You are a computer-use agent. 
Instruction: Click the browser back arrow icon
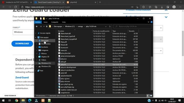[x=4, y=7]
